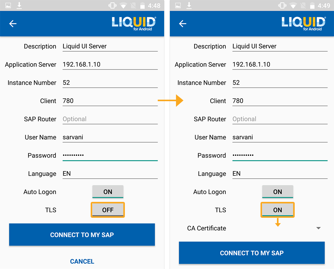Expand the CA Certificate dropdown arrow
The height and width of the screenshot is (269, 334).
(318, 228)
